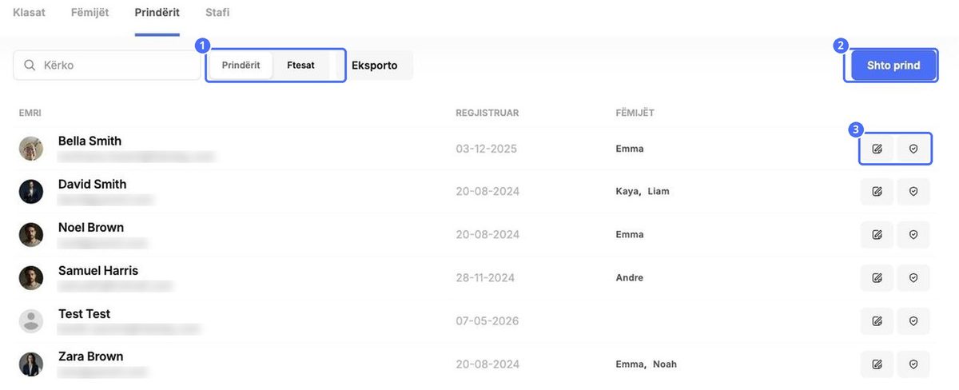
Task: Click the Eksporto button
Action: (375, 66)
